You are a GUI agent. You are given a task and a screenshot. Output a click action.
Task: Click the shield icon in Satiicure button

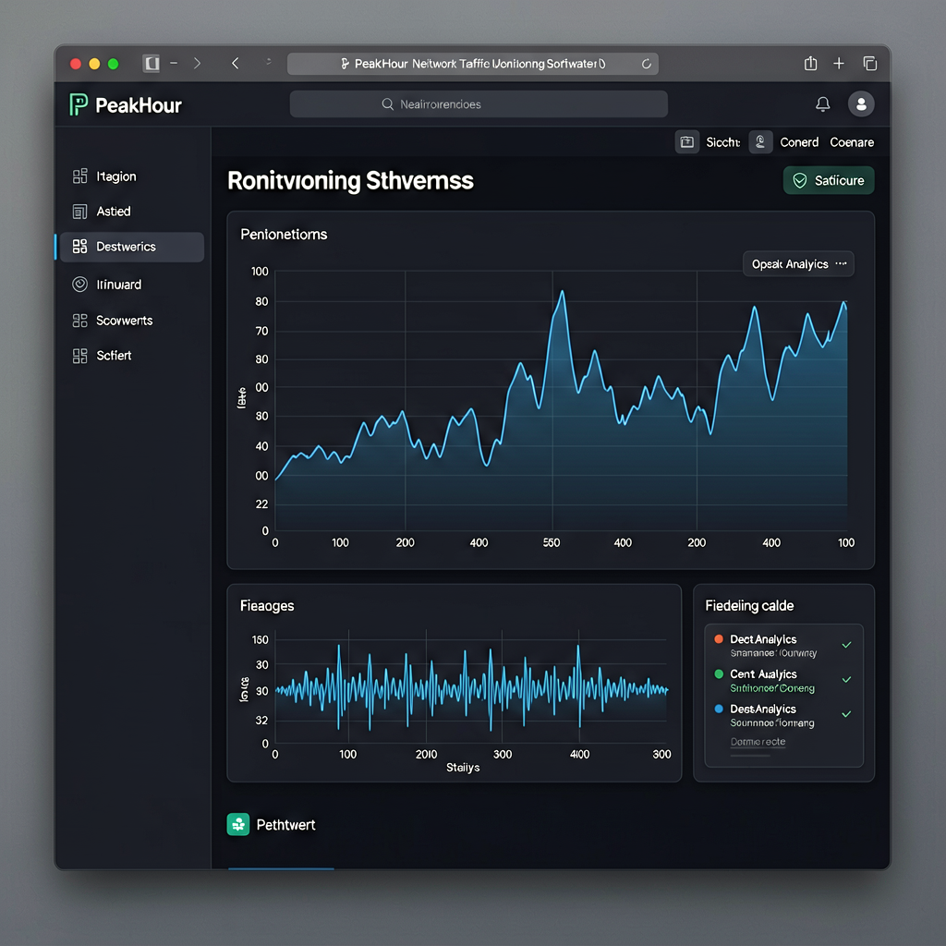tap(800, 180)
